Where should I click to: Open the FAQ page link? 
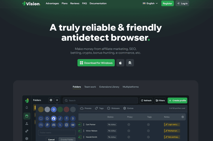(x=84, y=3)
